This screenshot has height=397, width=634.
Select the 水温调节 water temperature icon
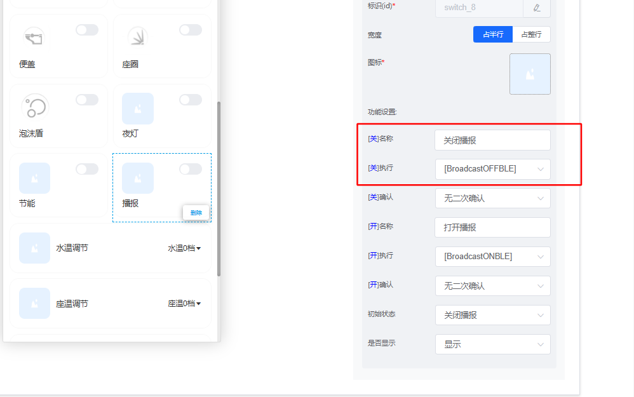34,248
